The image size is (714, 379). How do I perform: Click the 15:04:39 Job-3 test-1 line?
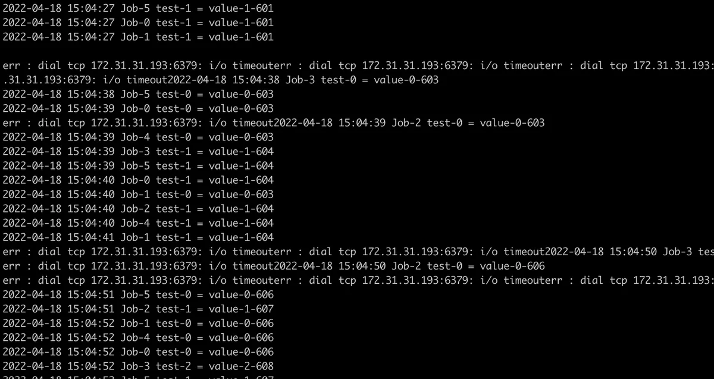(138, 151)
